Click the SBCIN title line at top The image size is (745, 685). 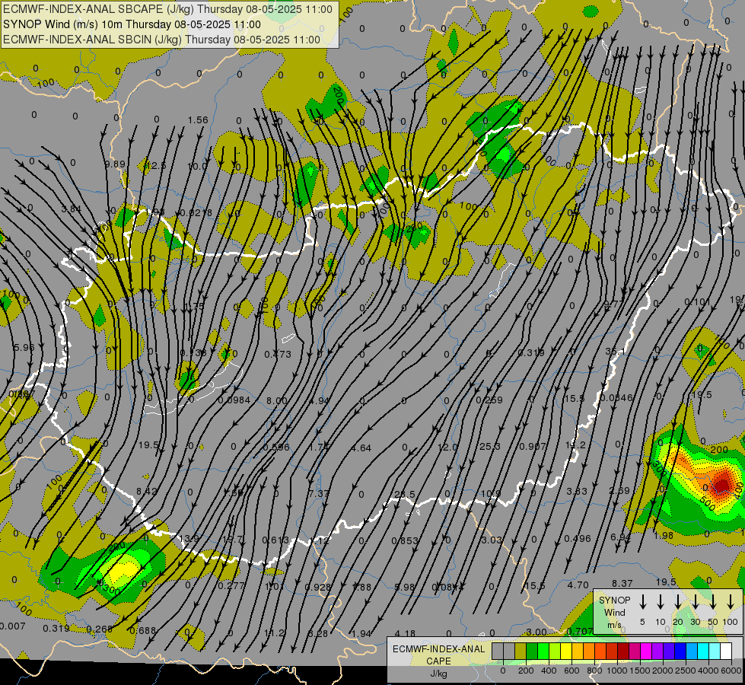click(x=161, y=40)
